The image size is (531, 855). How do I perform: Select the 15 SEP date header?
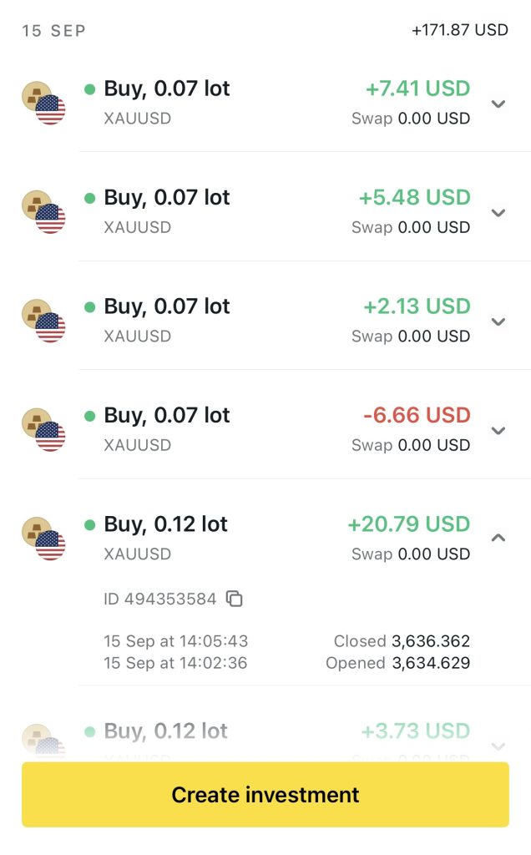(54, 31)
